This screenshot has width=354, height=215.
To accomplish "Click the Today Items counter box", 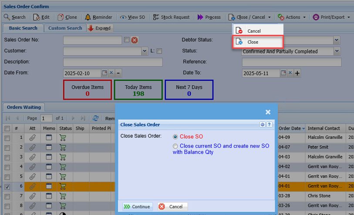I will (x=138, y=90).
